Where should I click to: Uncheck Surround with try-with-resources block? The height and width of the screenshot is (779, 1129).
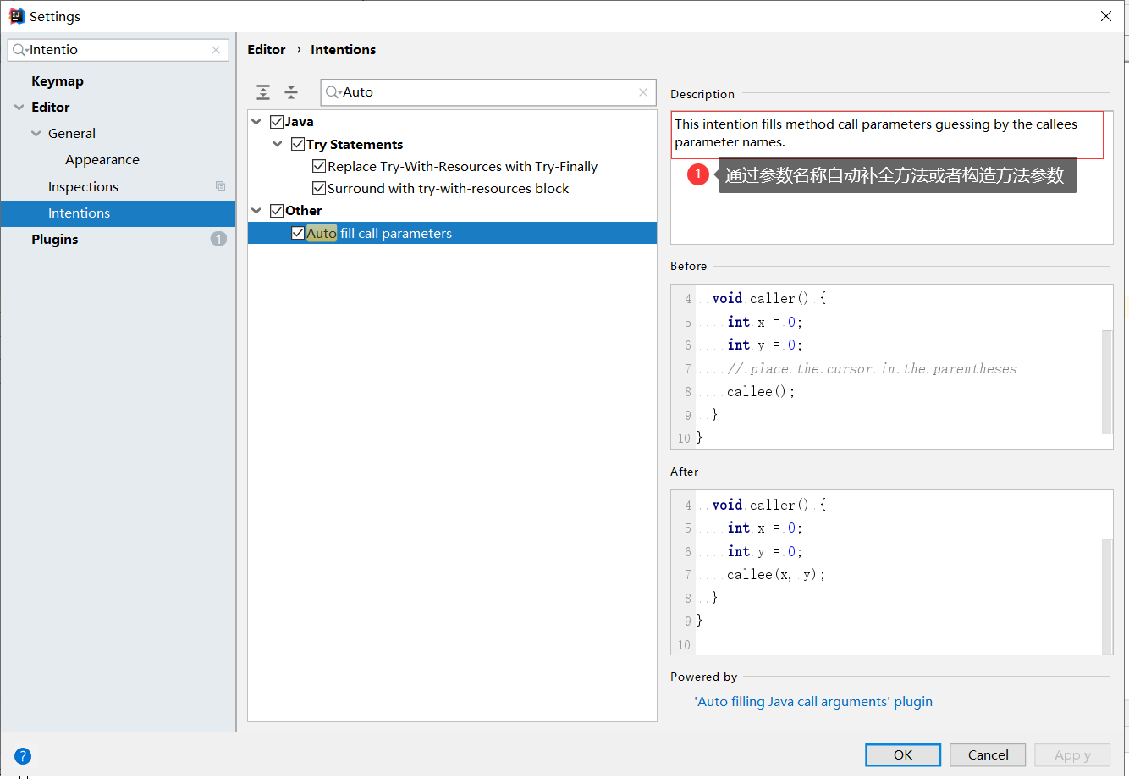(x=319, y=189)
